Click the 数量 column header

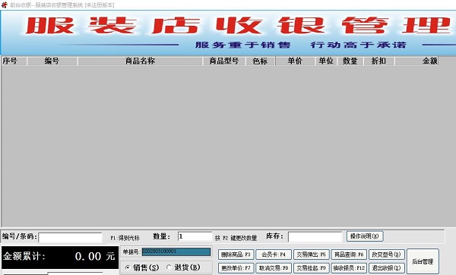pos(350,61)
